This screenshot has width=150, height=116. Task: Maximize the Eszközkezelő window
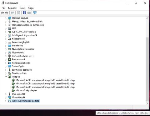coord(136,3)
